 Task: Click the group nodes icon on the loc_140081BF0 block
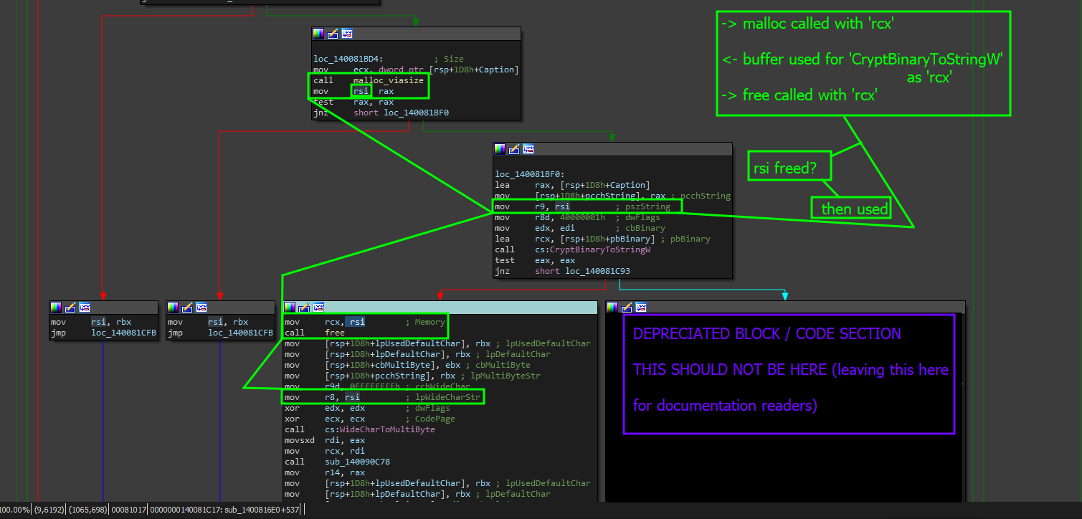pos(528,149)
